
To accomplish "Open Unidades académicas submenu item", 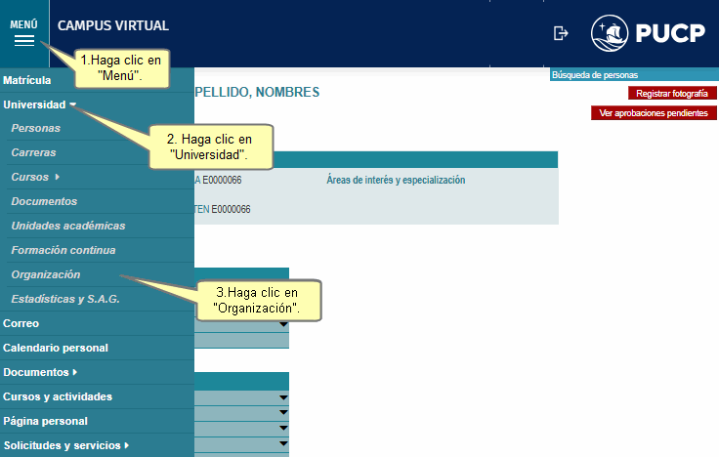I will 67,226.
